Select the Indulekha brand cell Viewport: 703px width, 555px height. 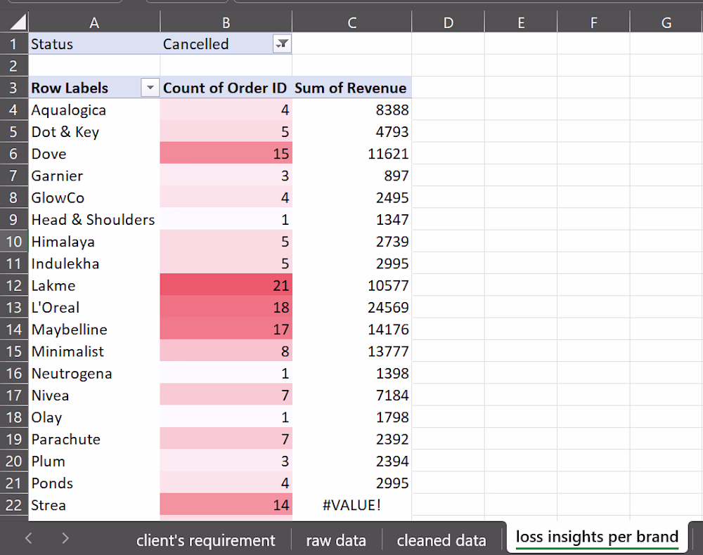point(94,263)
